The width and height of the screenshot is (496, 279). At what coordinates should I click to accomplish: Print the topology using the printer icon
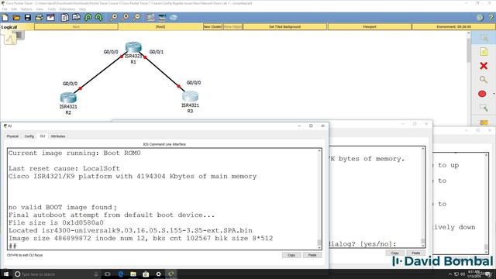[39, 18]
